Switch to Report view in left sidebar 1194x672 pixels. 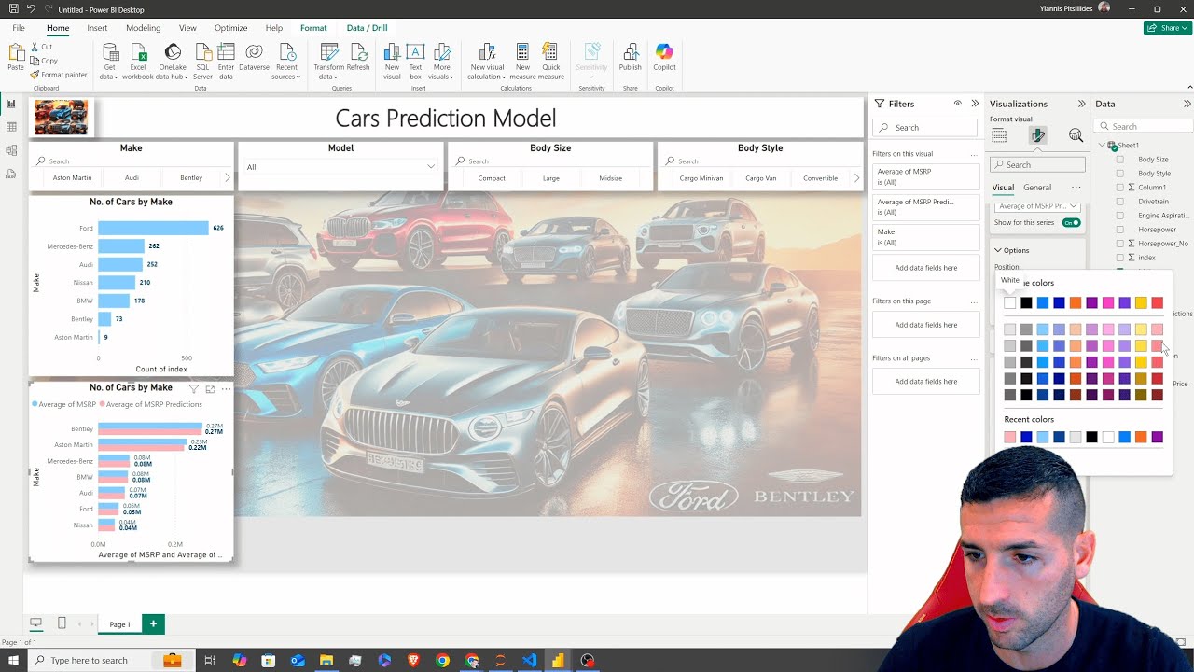click(x=11, y=104)
